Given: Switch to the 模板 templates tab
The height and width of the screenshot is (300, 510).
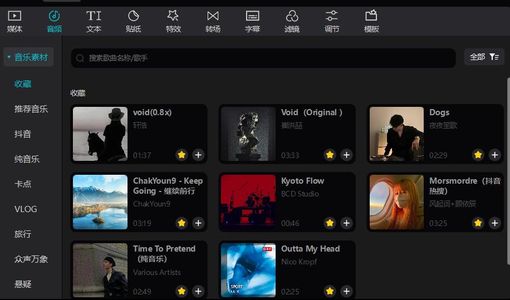Looking at the screenshot, I should tap(371, 21).
